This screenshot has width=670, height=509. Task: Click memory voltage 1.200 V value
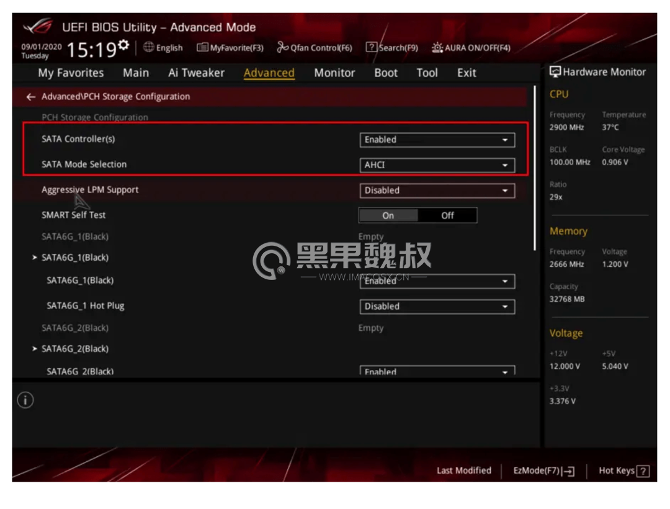tap(615, 264)
